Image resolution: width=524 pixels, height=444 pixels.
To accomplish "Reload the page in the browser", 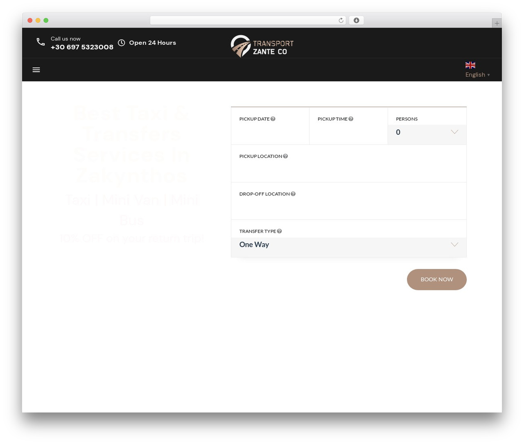I will (341, 20).
